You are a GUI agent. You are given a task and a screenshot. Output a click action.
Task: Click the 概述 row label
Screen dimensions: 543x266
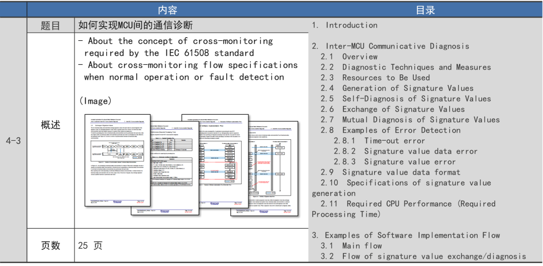[x=50, y=125]
